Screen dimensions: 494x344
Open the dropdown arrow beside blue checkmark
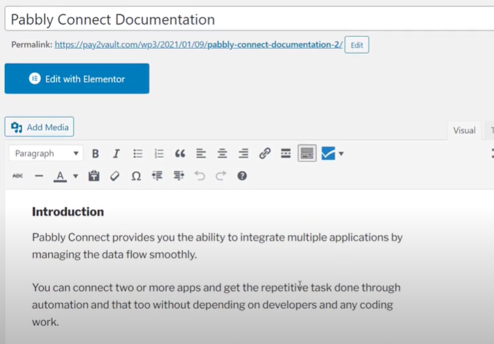(341, 154)
